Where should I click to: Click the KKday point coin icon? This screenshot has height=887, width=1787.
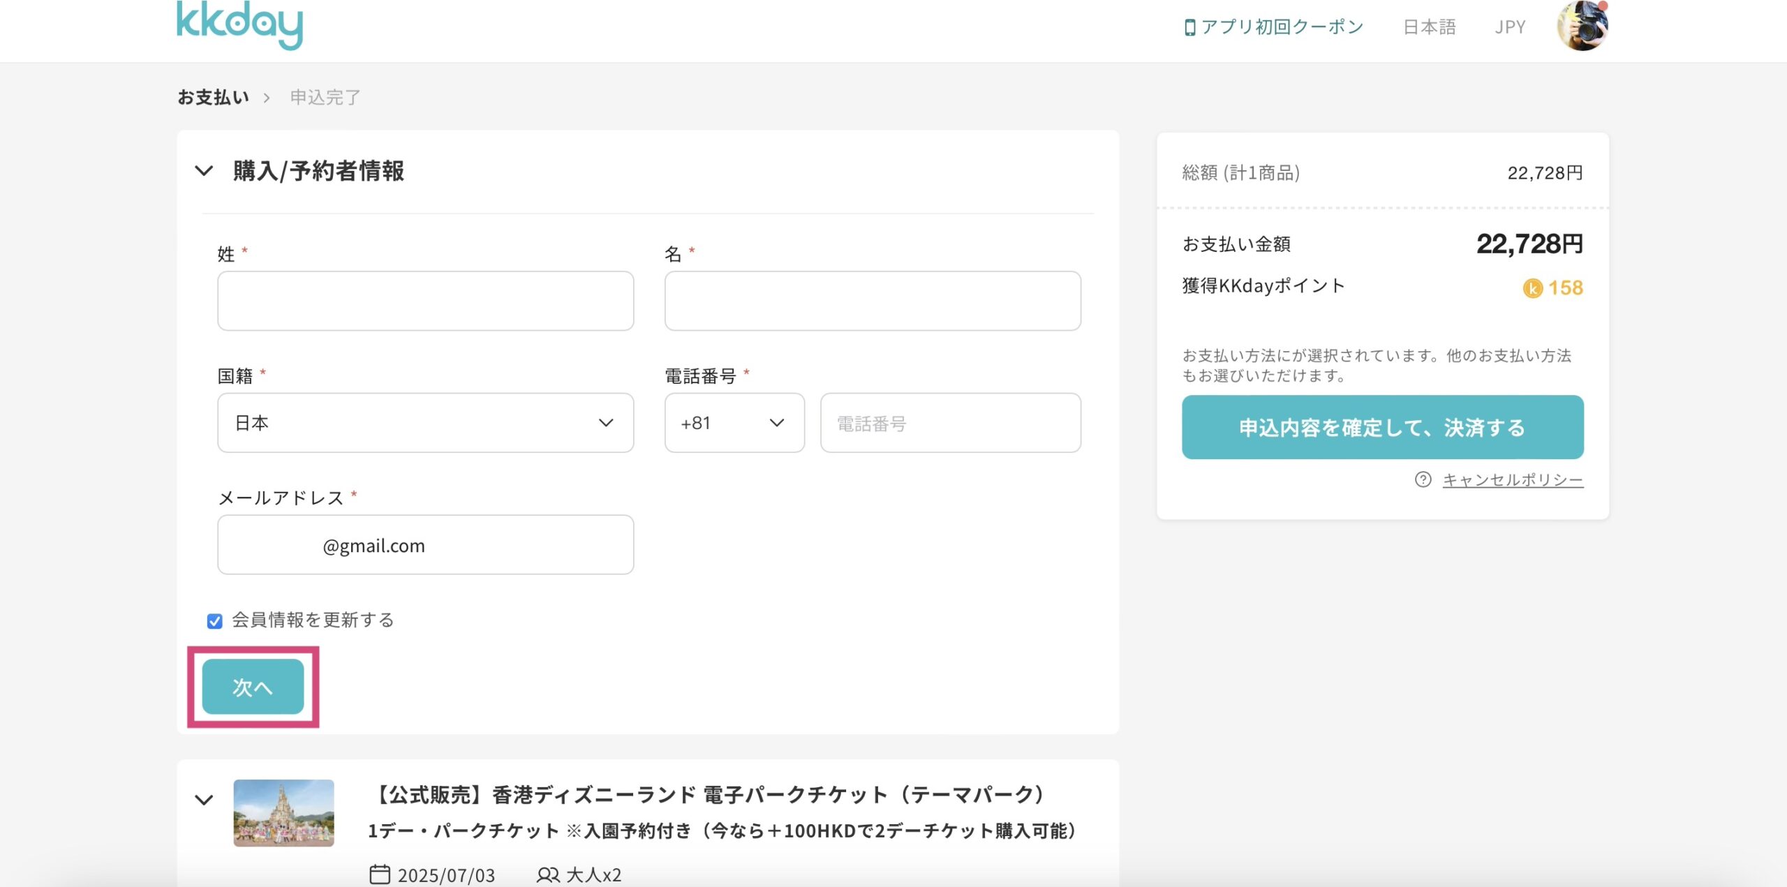1532,288
